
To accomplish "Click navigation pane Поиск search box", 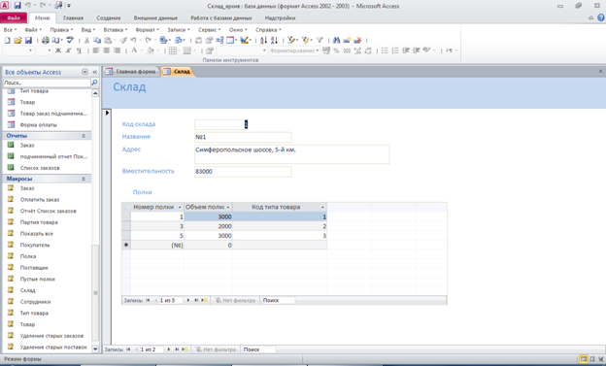I will (x=47, y=83).
